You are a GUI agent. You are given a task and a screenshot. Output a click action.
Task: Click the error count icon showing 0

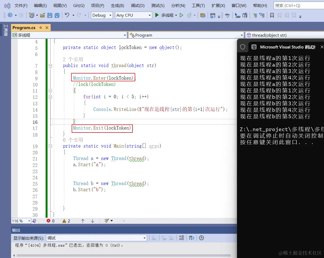(48, 221)
